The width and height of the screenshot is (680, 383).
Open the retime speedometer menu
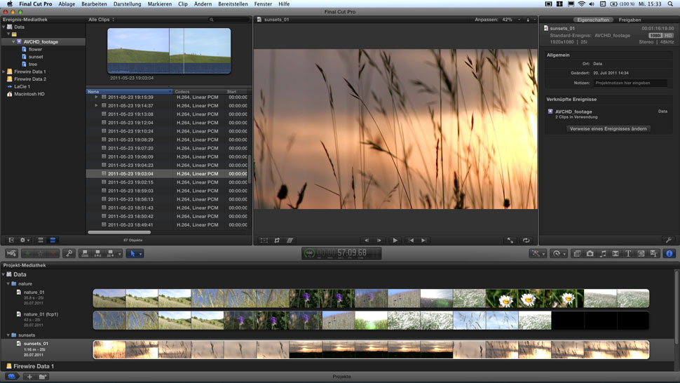(558, 253)
